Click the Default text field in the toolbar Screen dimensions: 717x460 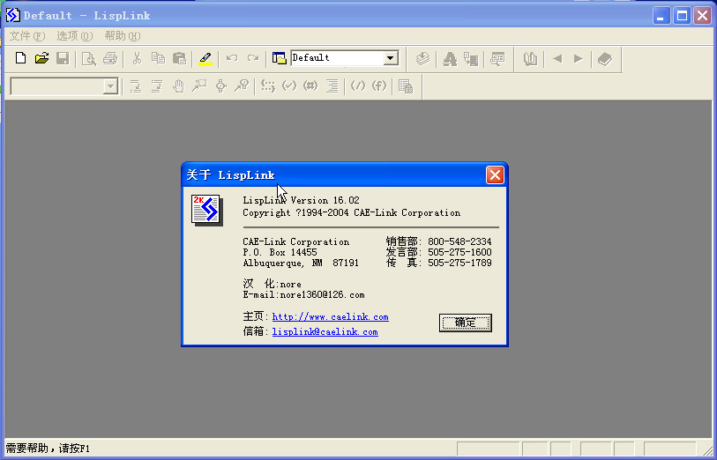point(338,58)
